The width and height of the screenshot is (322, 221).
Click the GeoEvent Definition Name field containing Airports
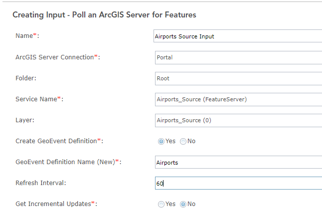[238, 163]
